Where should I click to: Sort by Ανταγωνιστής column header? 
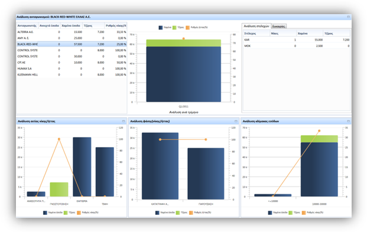tap(27, 25)
